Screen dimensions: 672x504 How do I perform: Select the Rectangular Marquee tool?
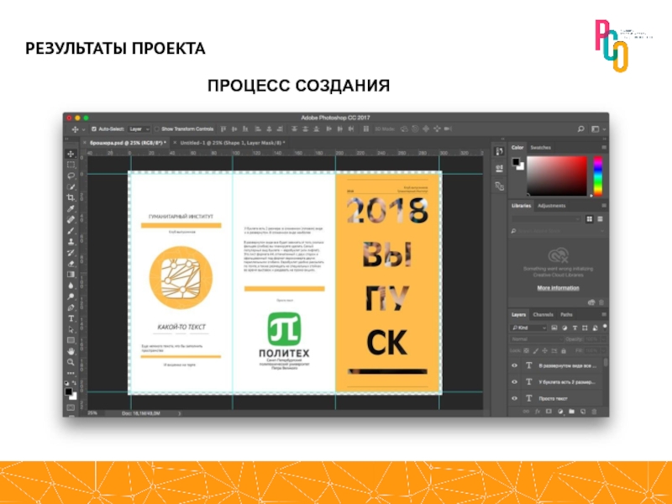tap(71, 165)
